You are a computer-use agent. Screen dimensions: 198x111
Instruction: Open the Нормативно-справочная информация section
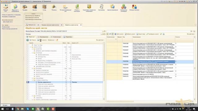tap(89, 8)
